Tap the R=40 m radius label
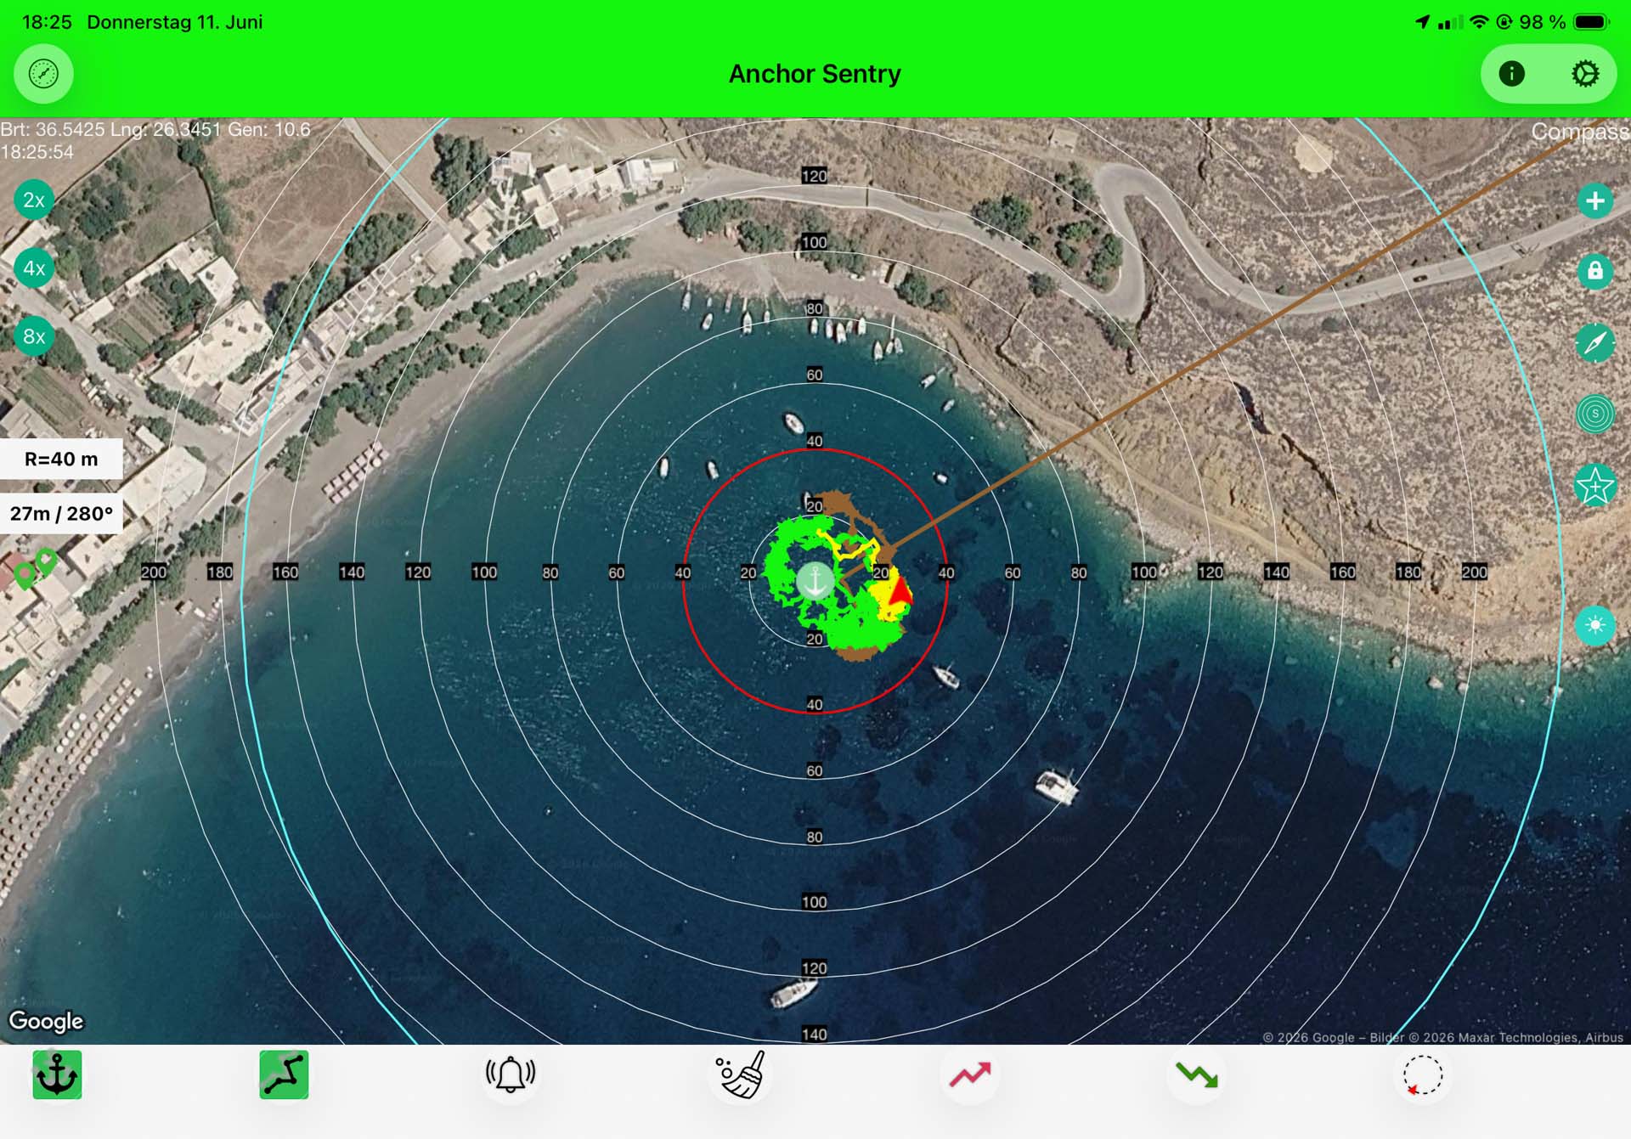1631x1139 pixels. 61,460
